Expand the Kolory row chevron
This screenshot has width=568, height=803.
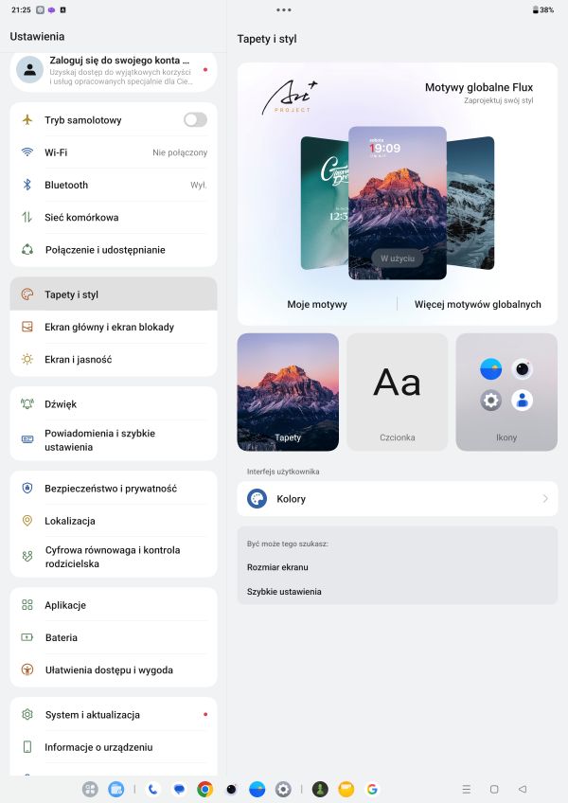tap(545, 498)
